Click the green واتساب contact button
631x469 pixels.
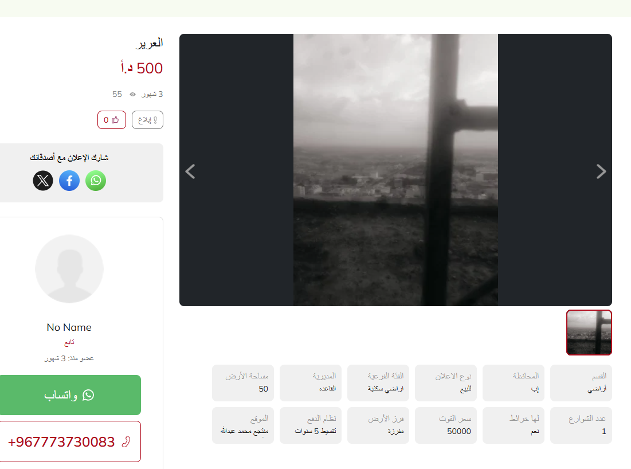[70, 395]
